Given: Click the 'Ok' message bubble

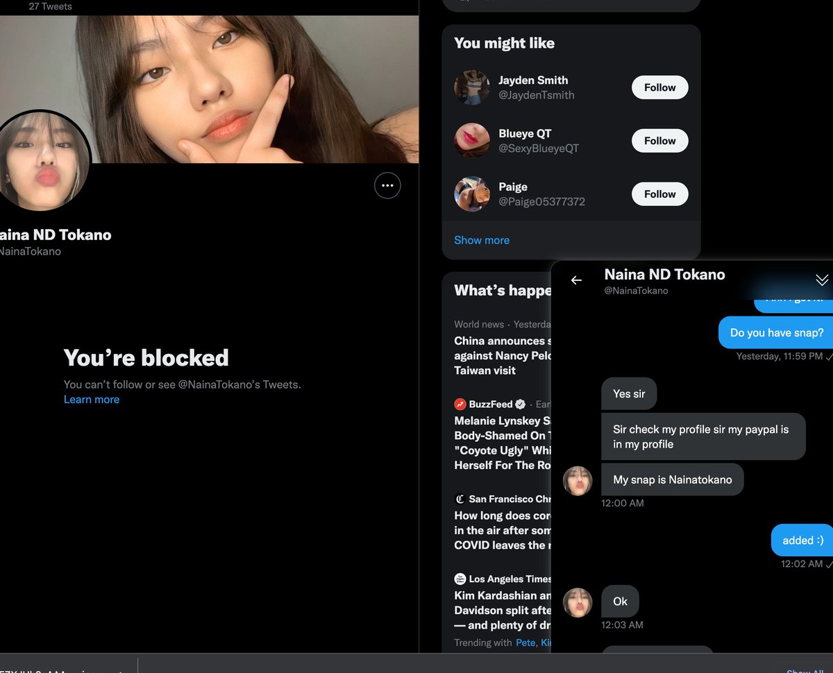Looking at the screenshot, I should click(620, 602).
